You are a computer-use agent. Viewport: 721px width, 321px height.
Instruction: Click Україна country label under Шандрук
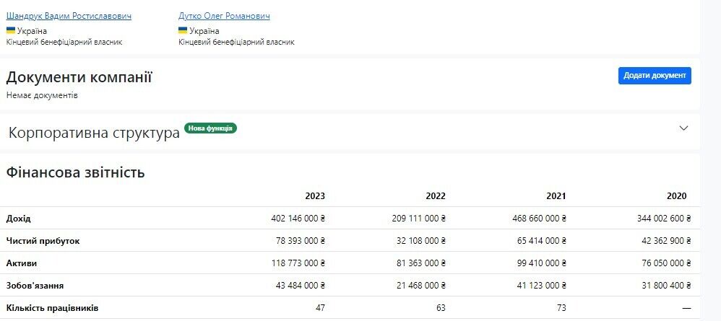tap(32, 31)
